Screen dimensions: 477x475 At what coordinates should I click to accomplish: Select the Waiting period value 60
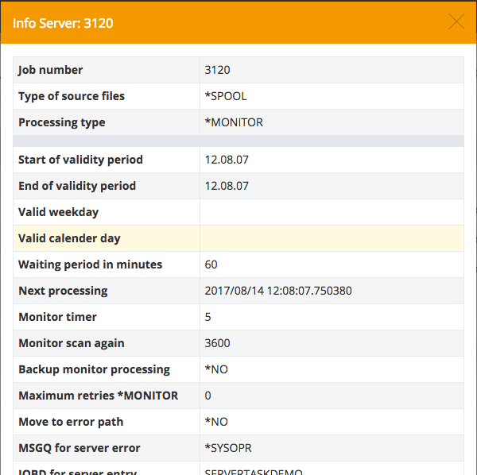[211, 265]
